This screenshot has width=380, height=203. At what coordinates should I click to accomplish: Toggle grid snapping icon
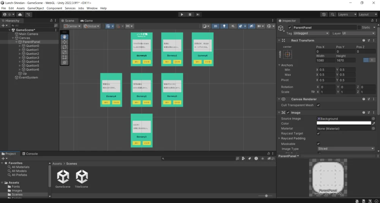pos(118,26)
